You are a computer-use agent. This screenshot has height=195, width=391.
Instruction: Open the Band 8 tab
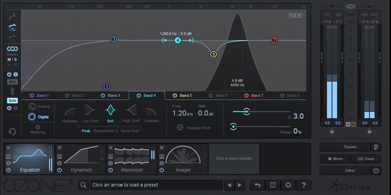(289, 95)
